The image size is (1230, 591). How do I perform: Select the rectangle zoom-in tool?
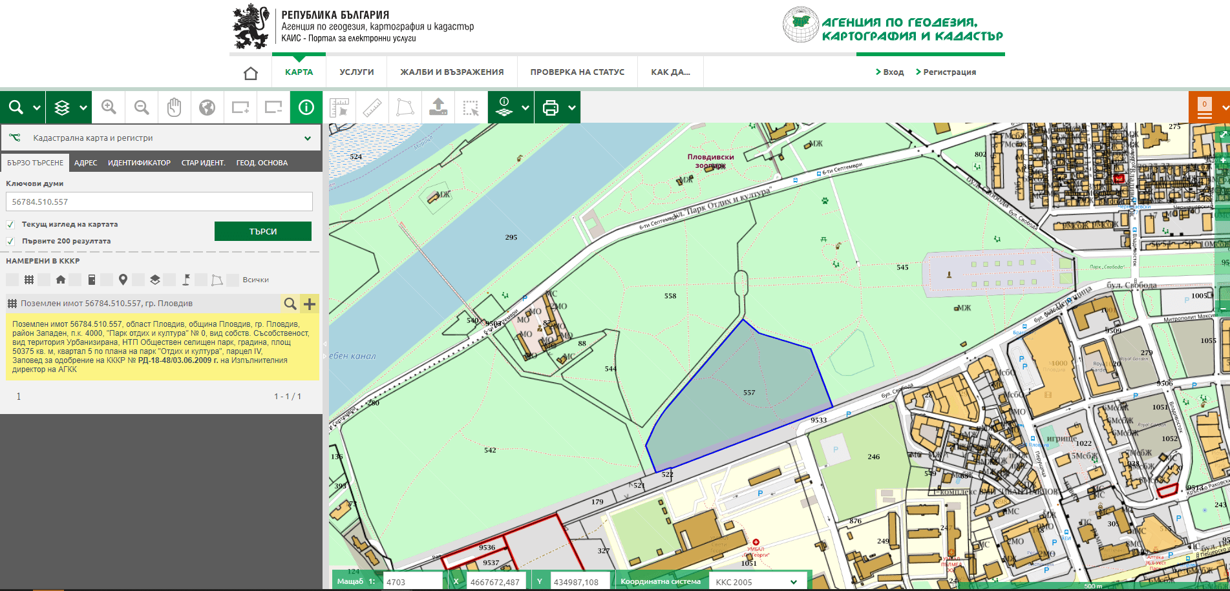(x=240, y=107)
